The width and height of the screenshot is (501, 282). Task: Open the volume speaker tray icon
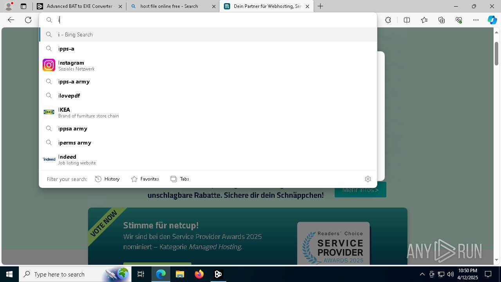point(450,274)
